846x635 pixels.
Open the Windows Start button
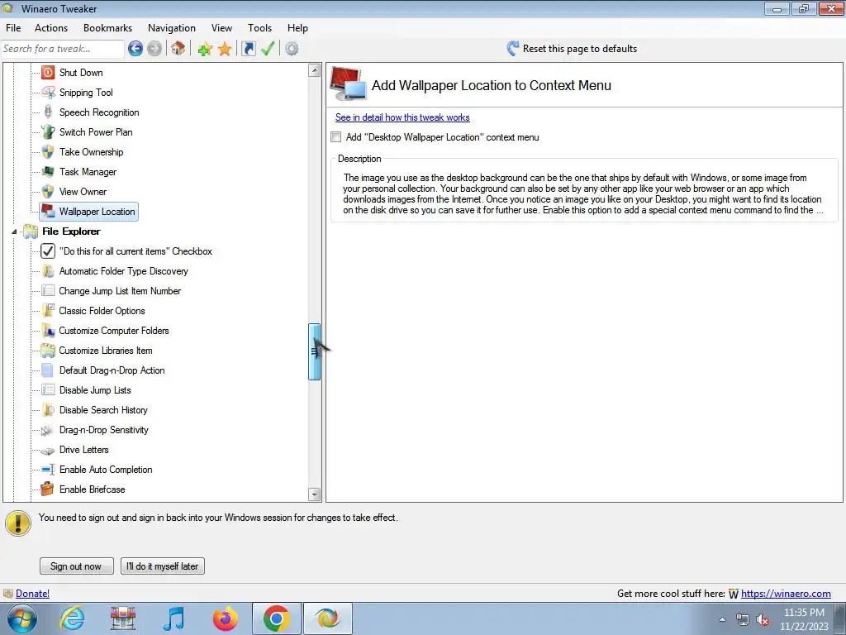[21, 618]
